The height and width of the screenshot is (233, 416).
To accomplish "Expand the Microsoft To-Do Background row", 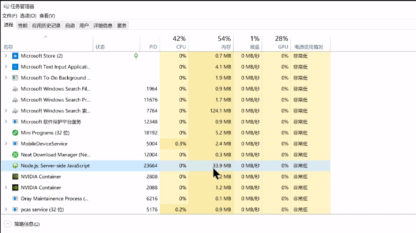I will coord(6,78).
